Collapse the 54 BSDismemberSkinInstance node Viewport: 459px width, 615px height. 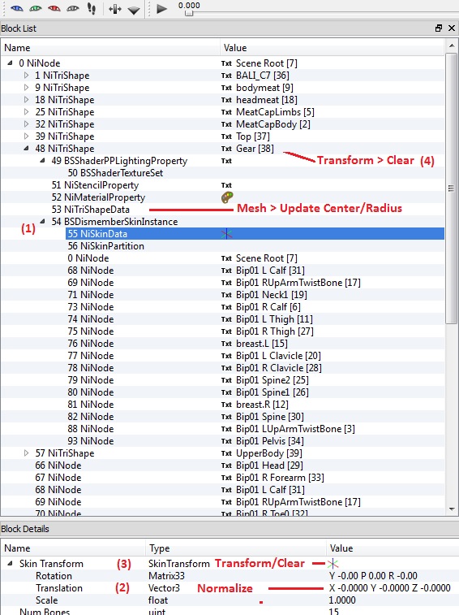43,221
